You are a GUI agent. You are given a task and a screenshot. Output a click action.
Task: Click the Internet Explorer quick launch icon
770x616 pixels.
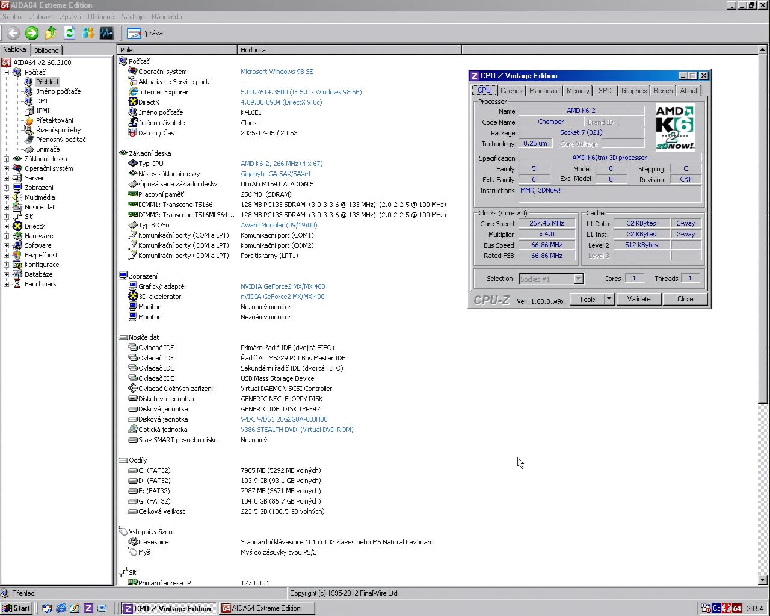[61, 608]
